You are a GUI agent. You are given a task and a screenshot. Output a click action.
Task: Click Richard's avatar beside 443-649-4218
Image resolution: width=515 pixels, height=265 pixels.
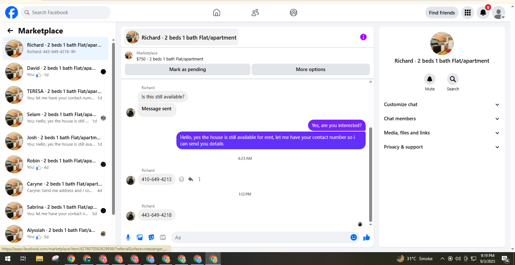click(x=131, y=216)
